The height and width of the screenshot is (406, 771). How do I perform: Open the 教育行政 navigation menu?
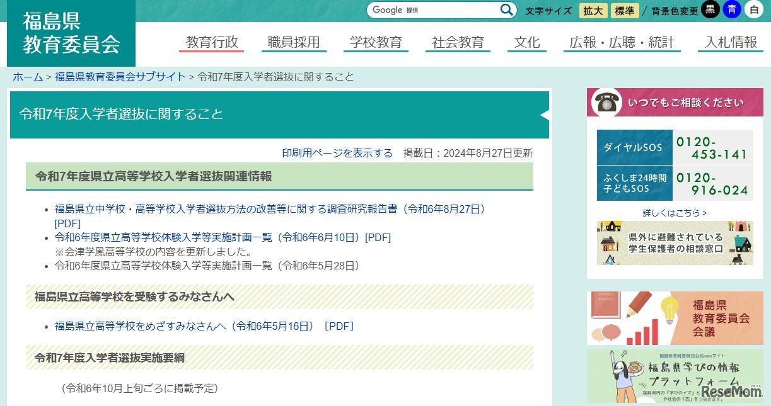pos(211,42)
